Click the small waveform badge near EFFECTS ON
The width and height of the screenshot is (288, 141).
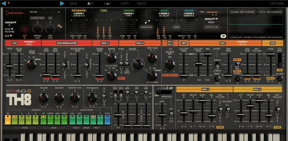[x=223, y=36]
